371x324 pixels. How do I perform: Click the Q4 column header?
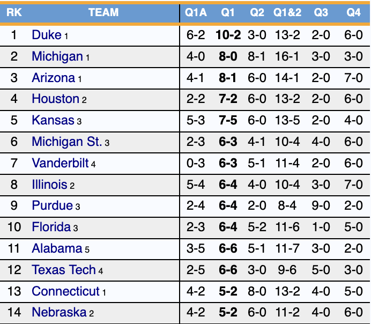353,12
